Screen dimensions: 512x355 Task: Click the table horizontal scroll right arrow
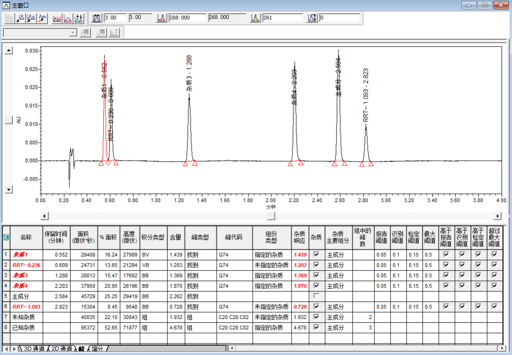pyautogui.click(x=502, y=348)
